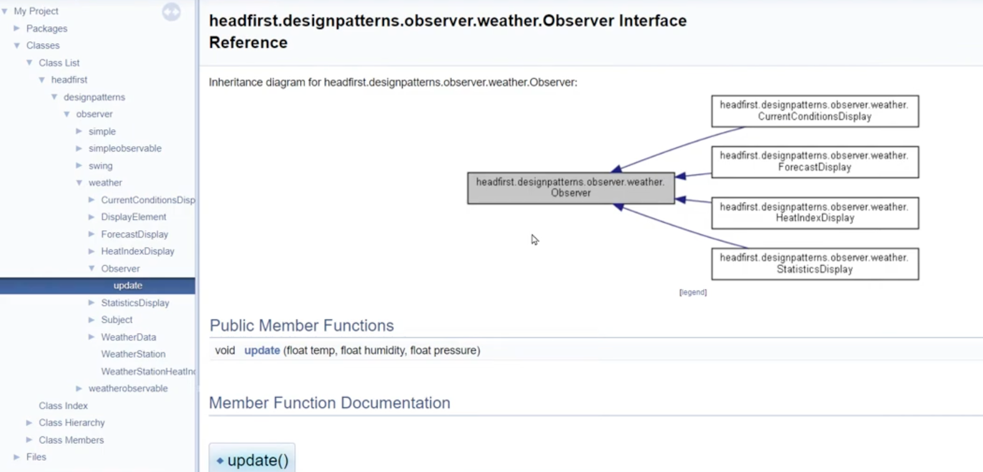Image resolution: width=983 pixels, height=472 pixels.
Task: Expand the WeatherData class arrow
Action: (x=92, y=337)
